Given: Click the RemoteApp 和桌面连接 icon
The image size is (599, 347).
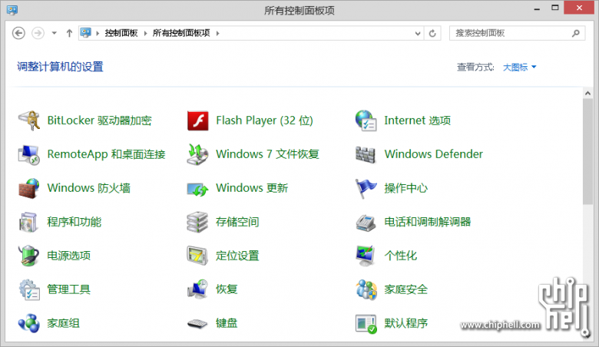Looking at the screenshot, I should pos(29,154).
